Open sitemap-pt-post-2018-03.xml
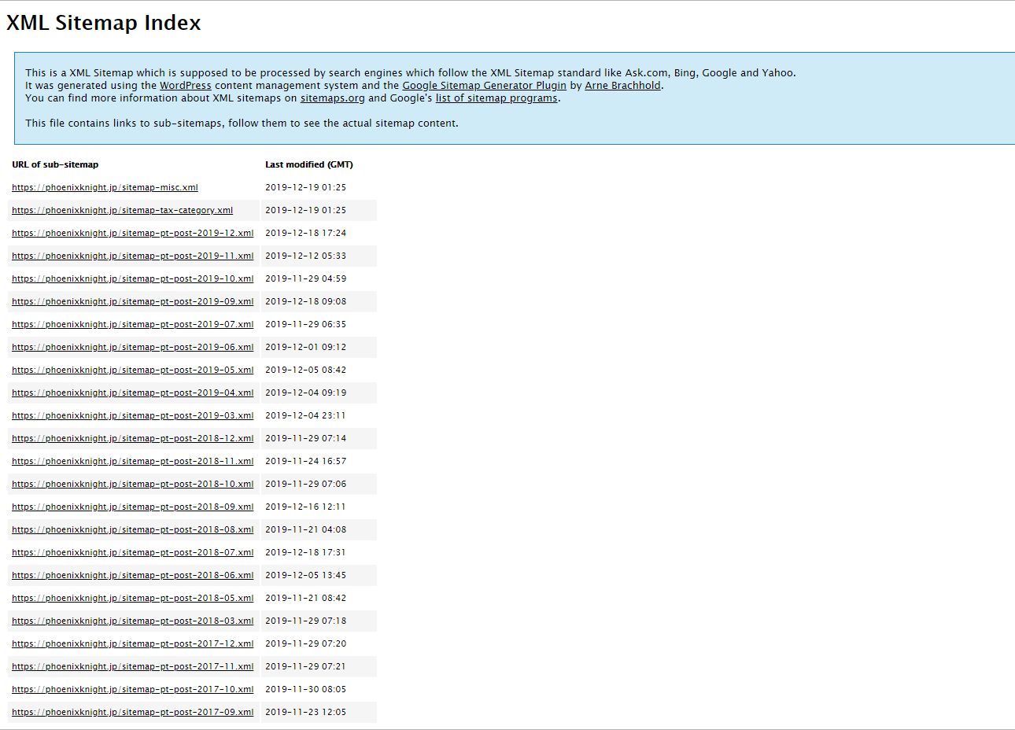Image resolution: width=1015 pixels, height=730 pixels. pyautogui.click(x=132, y=621)
